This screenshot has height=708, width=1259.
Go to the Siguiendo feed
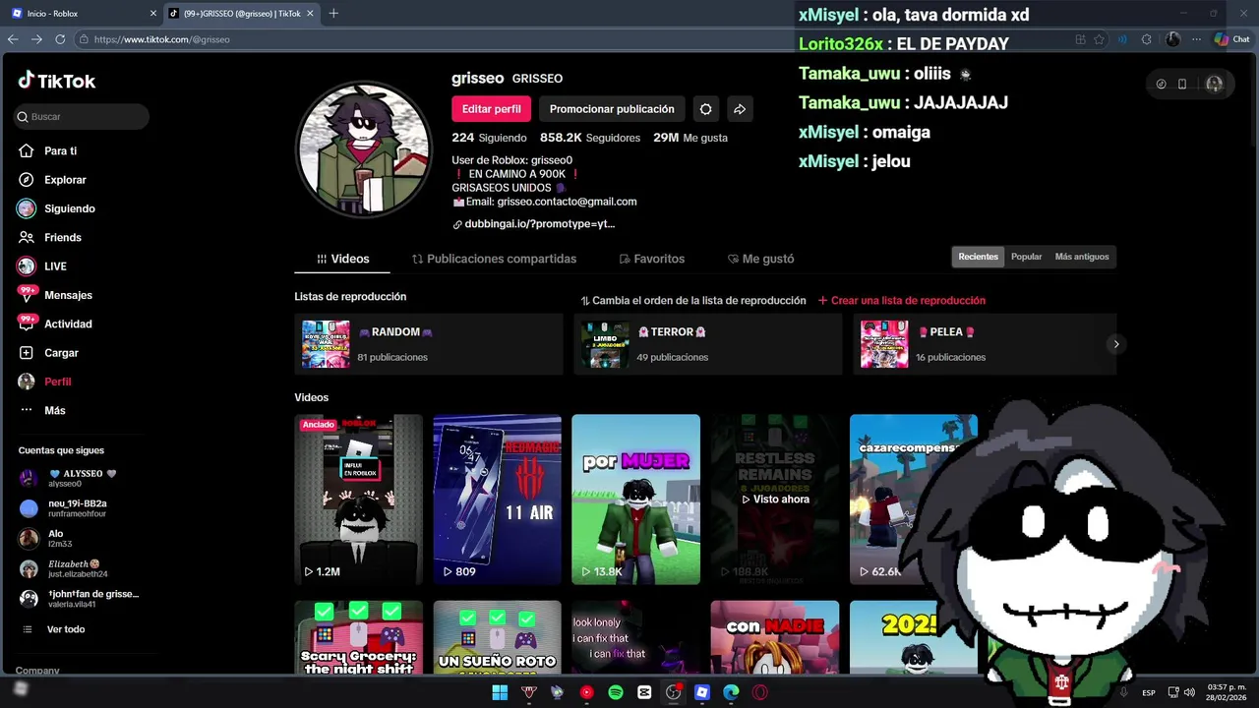(x=56, y=208)
